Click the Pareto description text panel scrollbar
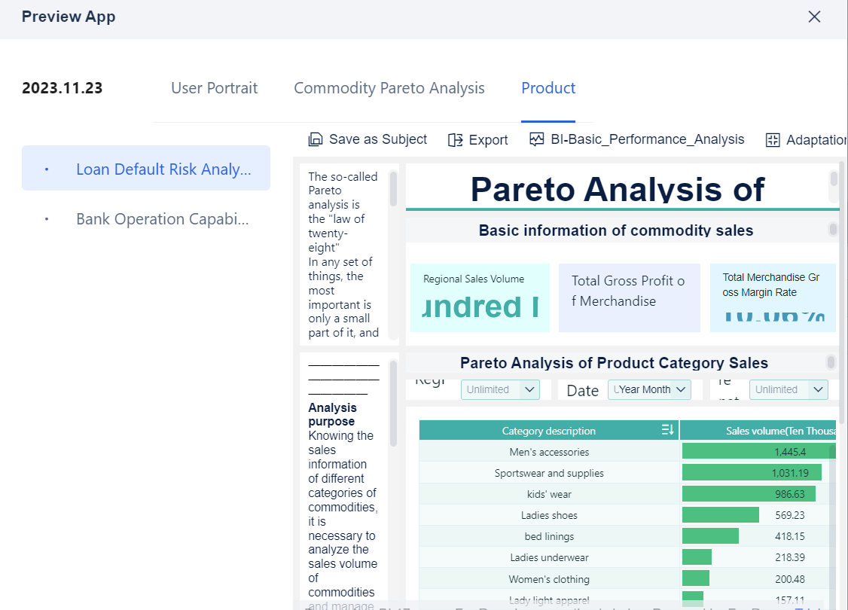Image resolution: width=848 pixels, height=610 pixels. 393,189
